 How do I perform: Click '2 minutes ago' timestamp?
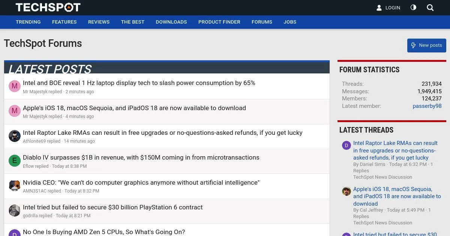(79, 92)
